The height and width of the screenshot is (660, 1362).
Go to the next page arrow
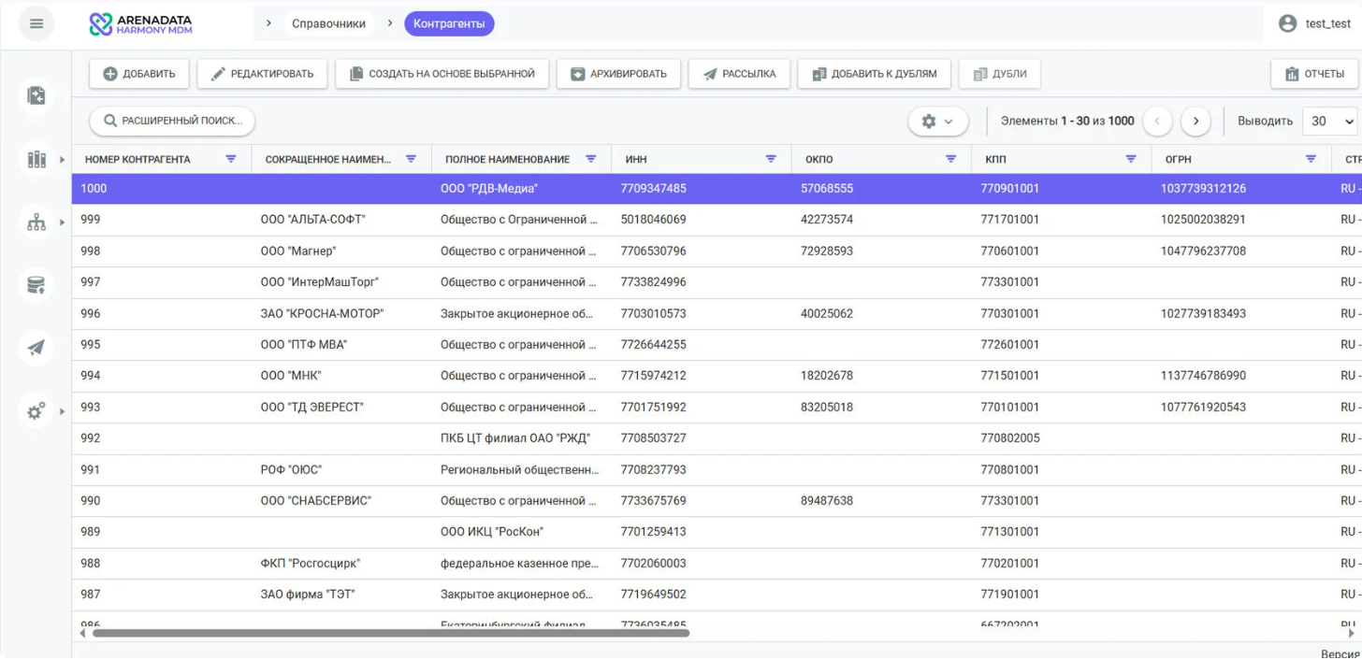click(x=1195, y=122)
